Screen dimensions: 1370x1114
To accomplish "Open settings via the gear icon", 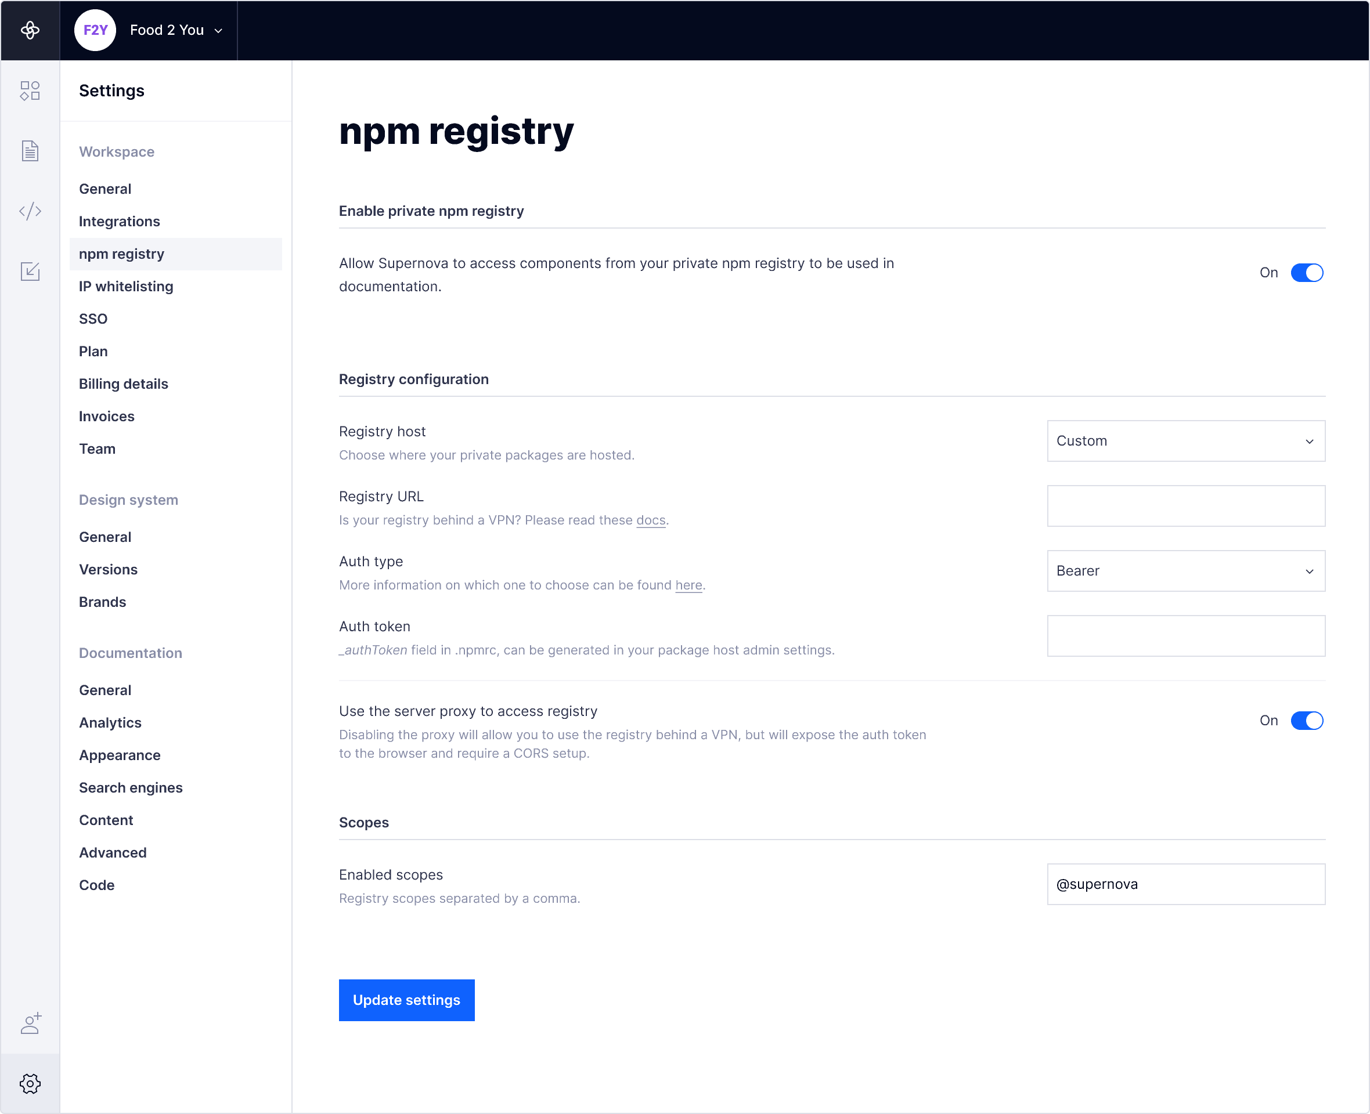I will click(30, 1083).
